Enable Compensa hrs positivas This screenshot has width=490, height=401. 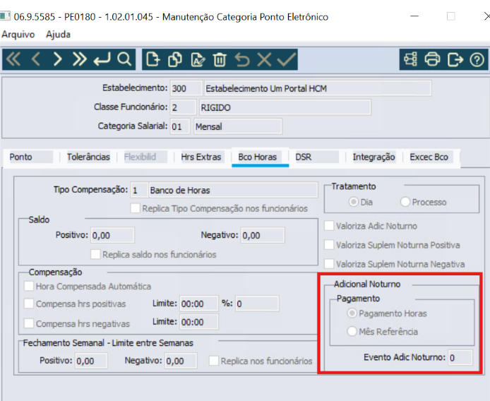(29, 304)
